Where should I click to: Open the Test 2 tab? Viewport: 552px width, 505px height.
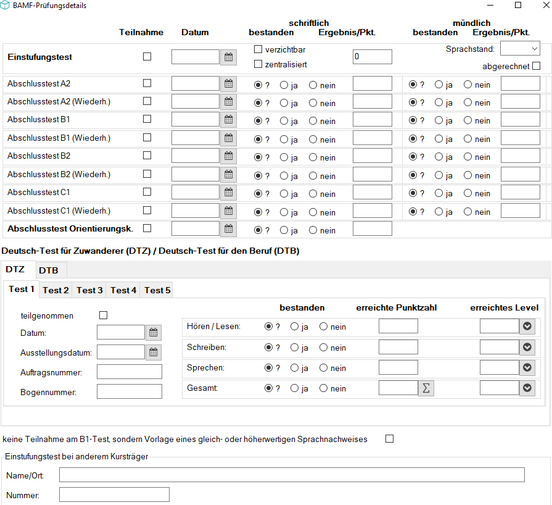[x=56, y=290]
